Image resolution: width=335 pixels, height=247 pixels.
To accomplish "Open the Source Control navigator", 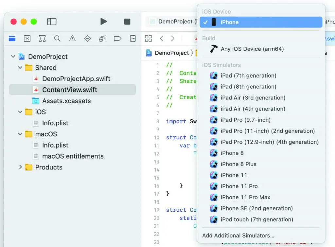I will pyautogui.click(x=27, y=39).
